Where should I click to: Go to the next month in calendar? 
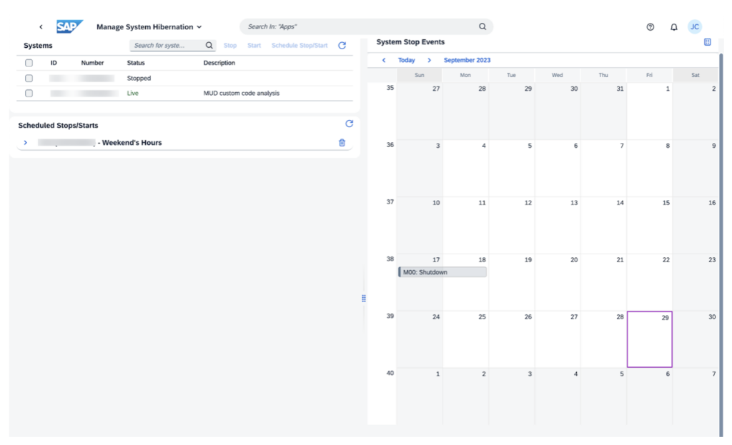coord(429,61)
